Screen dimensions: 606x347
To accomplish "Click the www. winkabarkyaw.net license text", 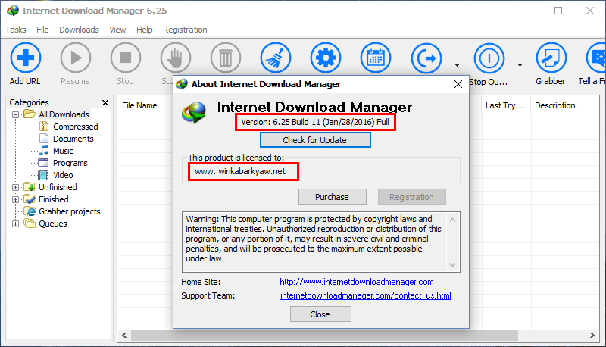I will click(x=240, y=171).
